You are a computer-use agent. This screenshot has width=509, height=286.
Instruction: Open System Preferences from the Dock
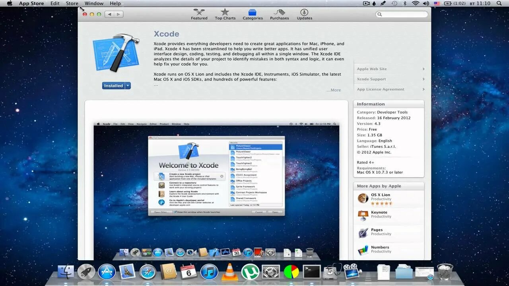[x=271, y=272]
